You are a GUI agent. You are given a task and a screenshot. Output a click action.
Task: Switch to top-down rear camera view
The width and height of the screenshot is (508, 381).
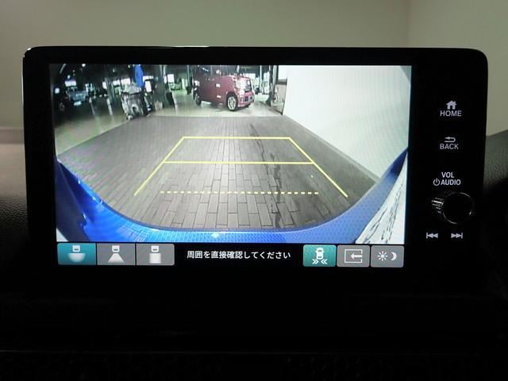tap(155, 255)
